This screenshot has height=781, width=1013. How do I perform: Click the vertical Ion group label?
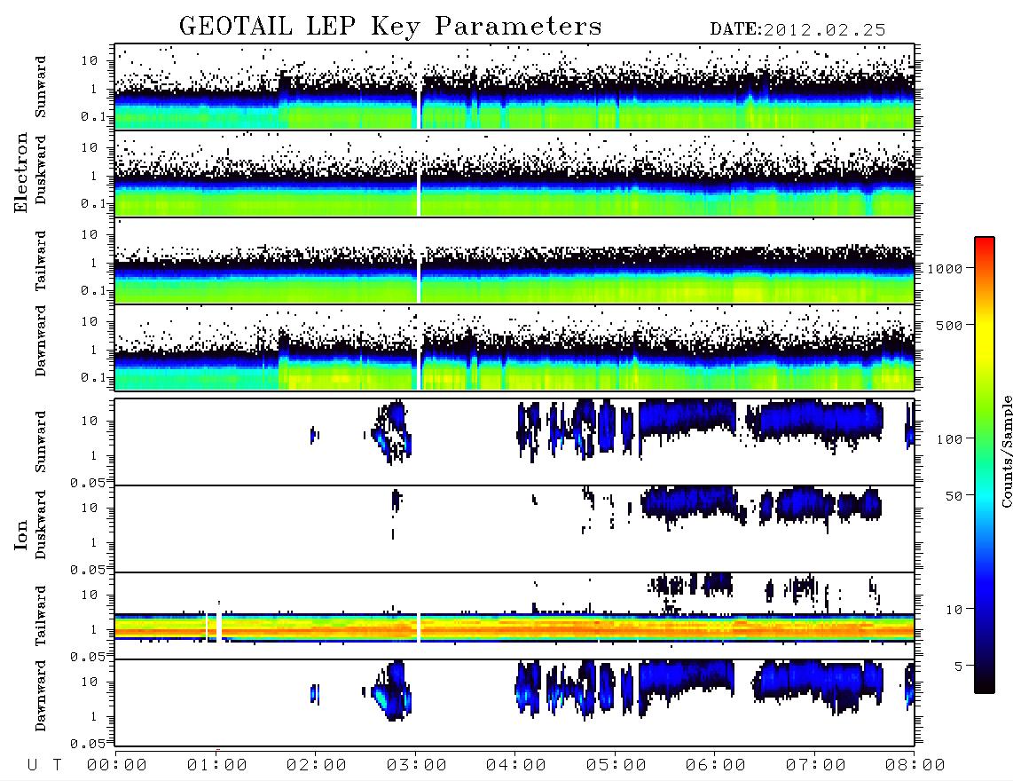(21, 534)
